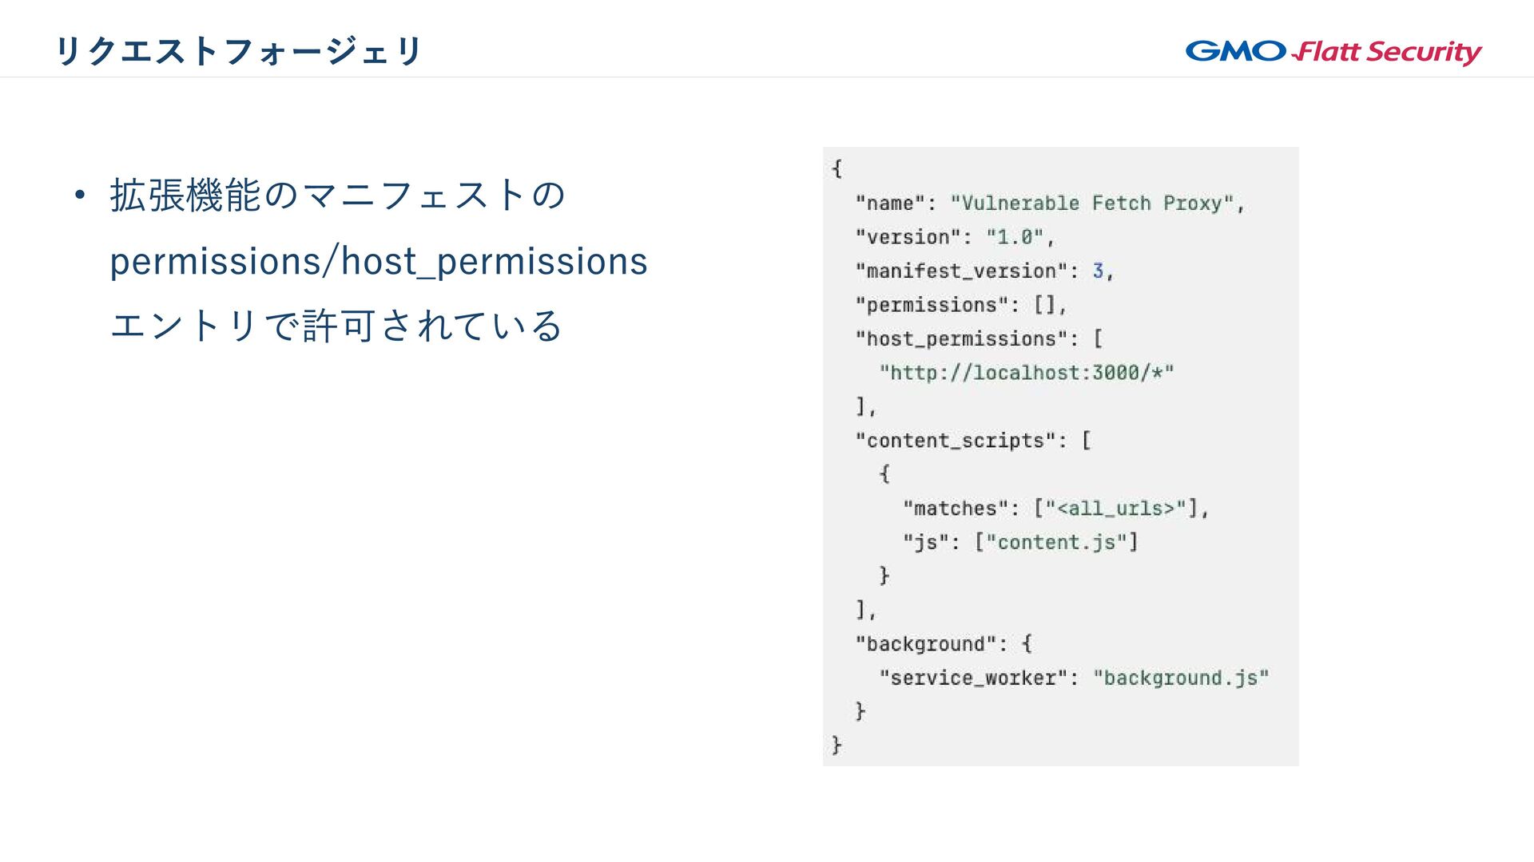Click the "service_worker" key
The image size is (1534, 862).
[x=972, y=678]
